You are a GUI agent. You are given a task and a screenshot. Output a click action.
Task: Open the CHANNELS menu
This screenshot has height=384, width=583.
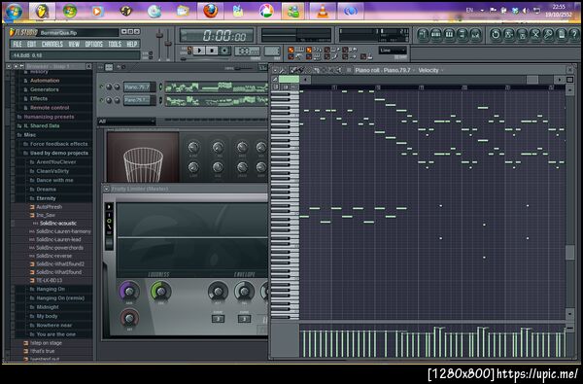[52, 44]
